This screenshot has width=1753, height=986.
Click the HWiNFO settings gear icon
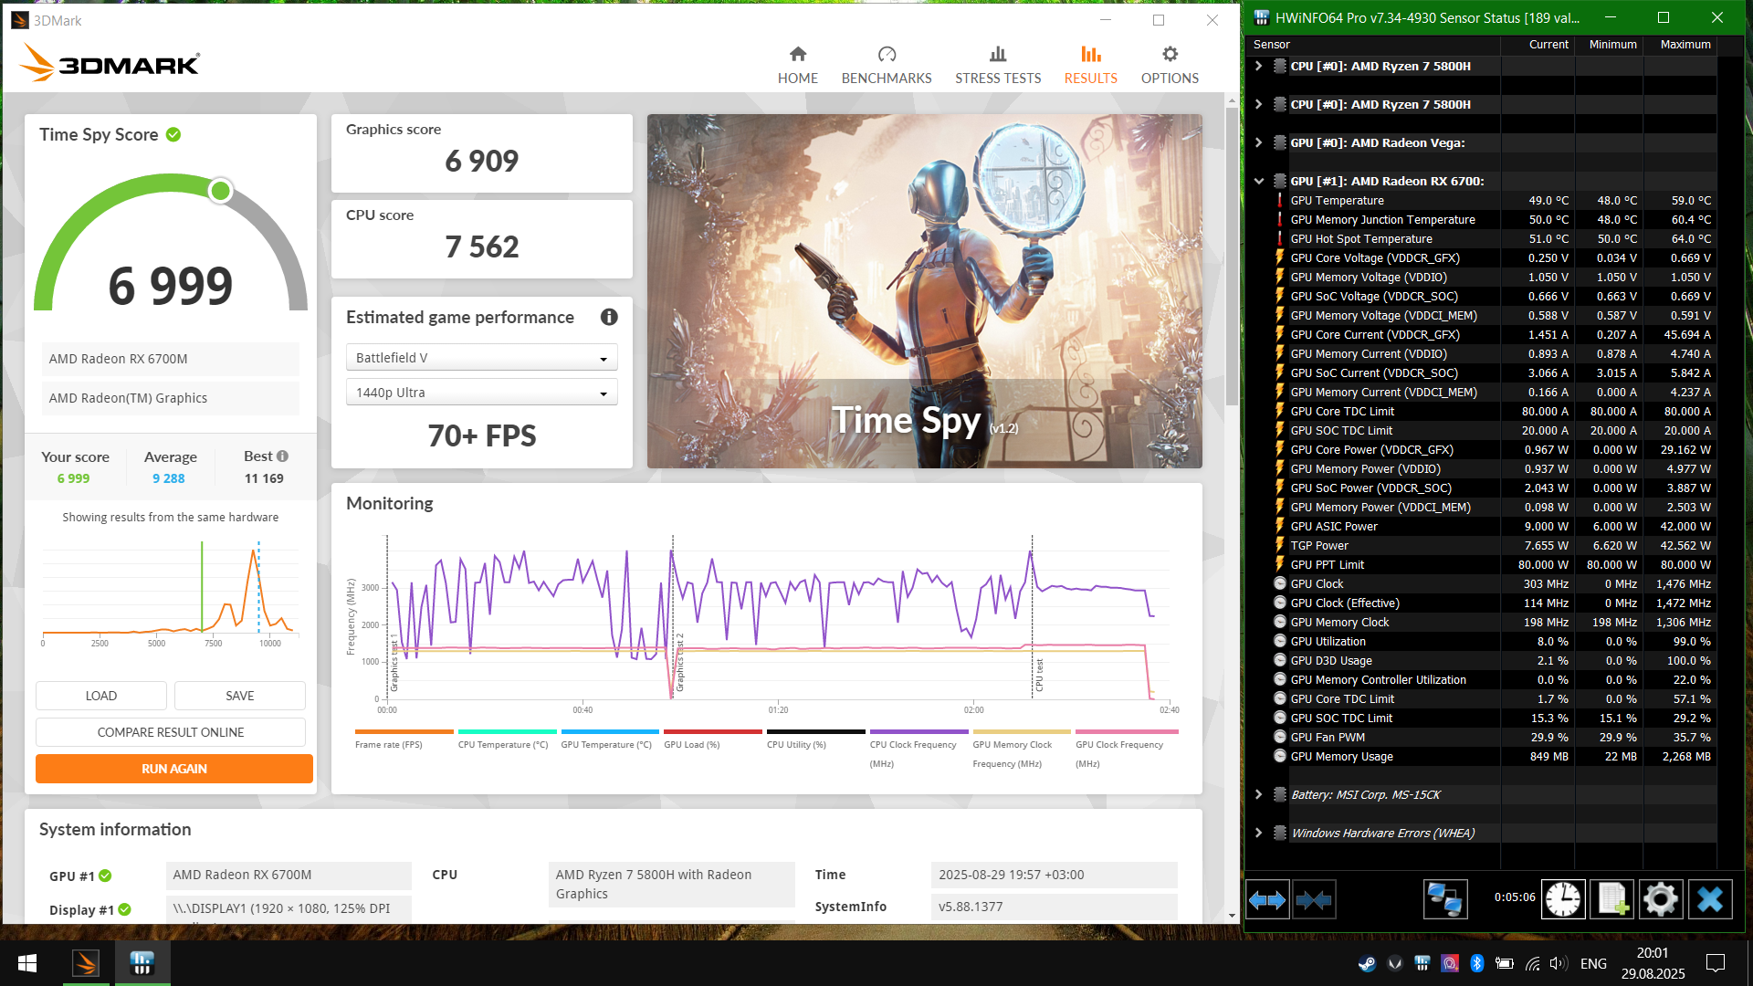[x=1660, y=899]
